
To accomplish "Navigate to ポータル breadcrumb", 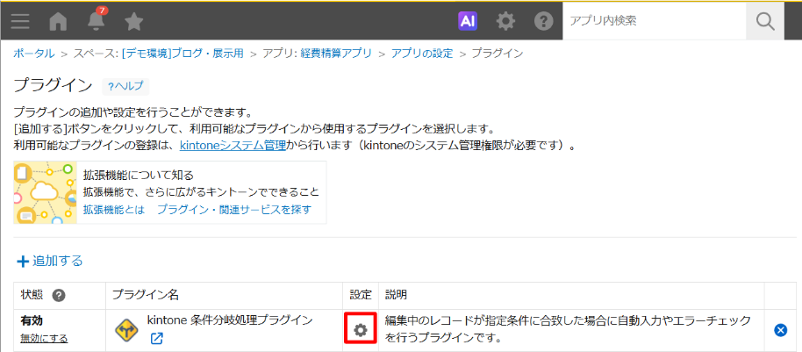I will 34,54.
